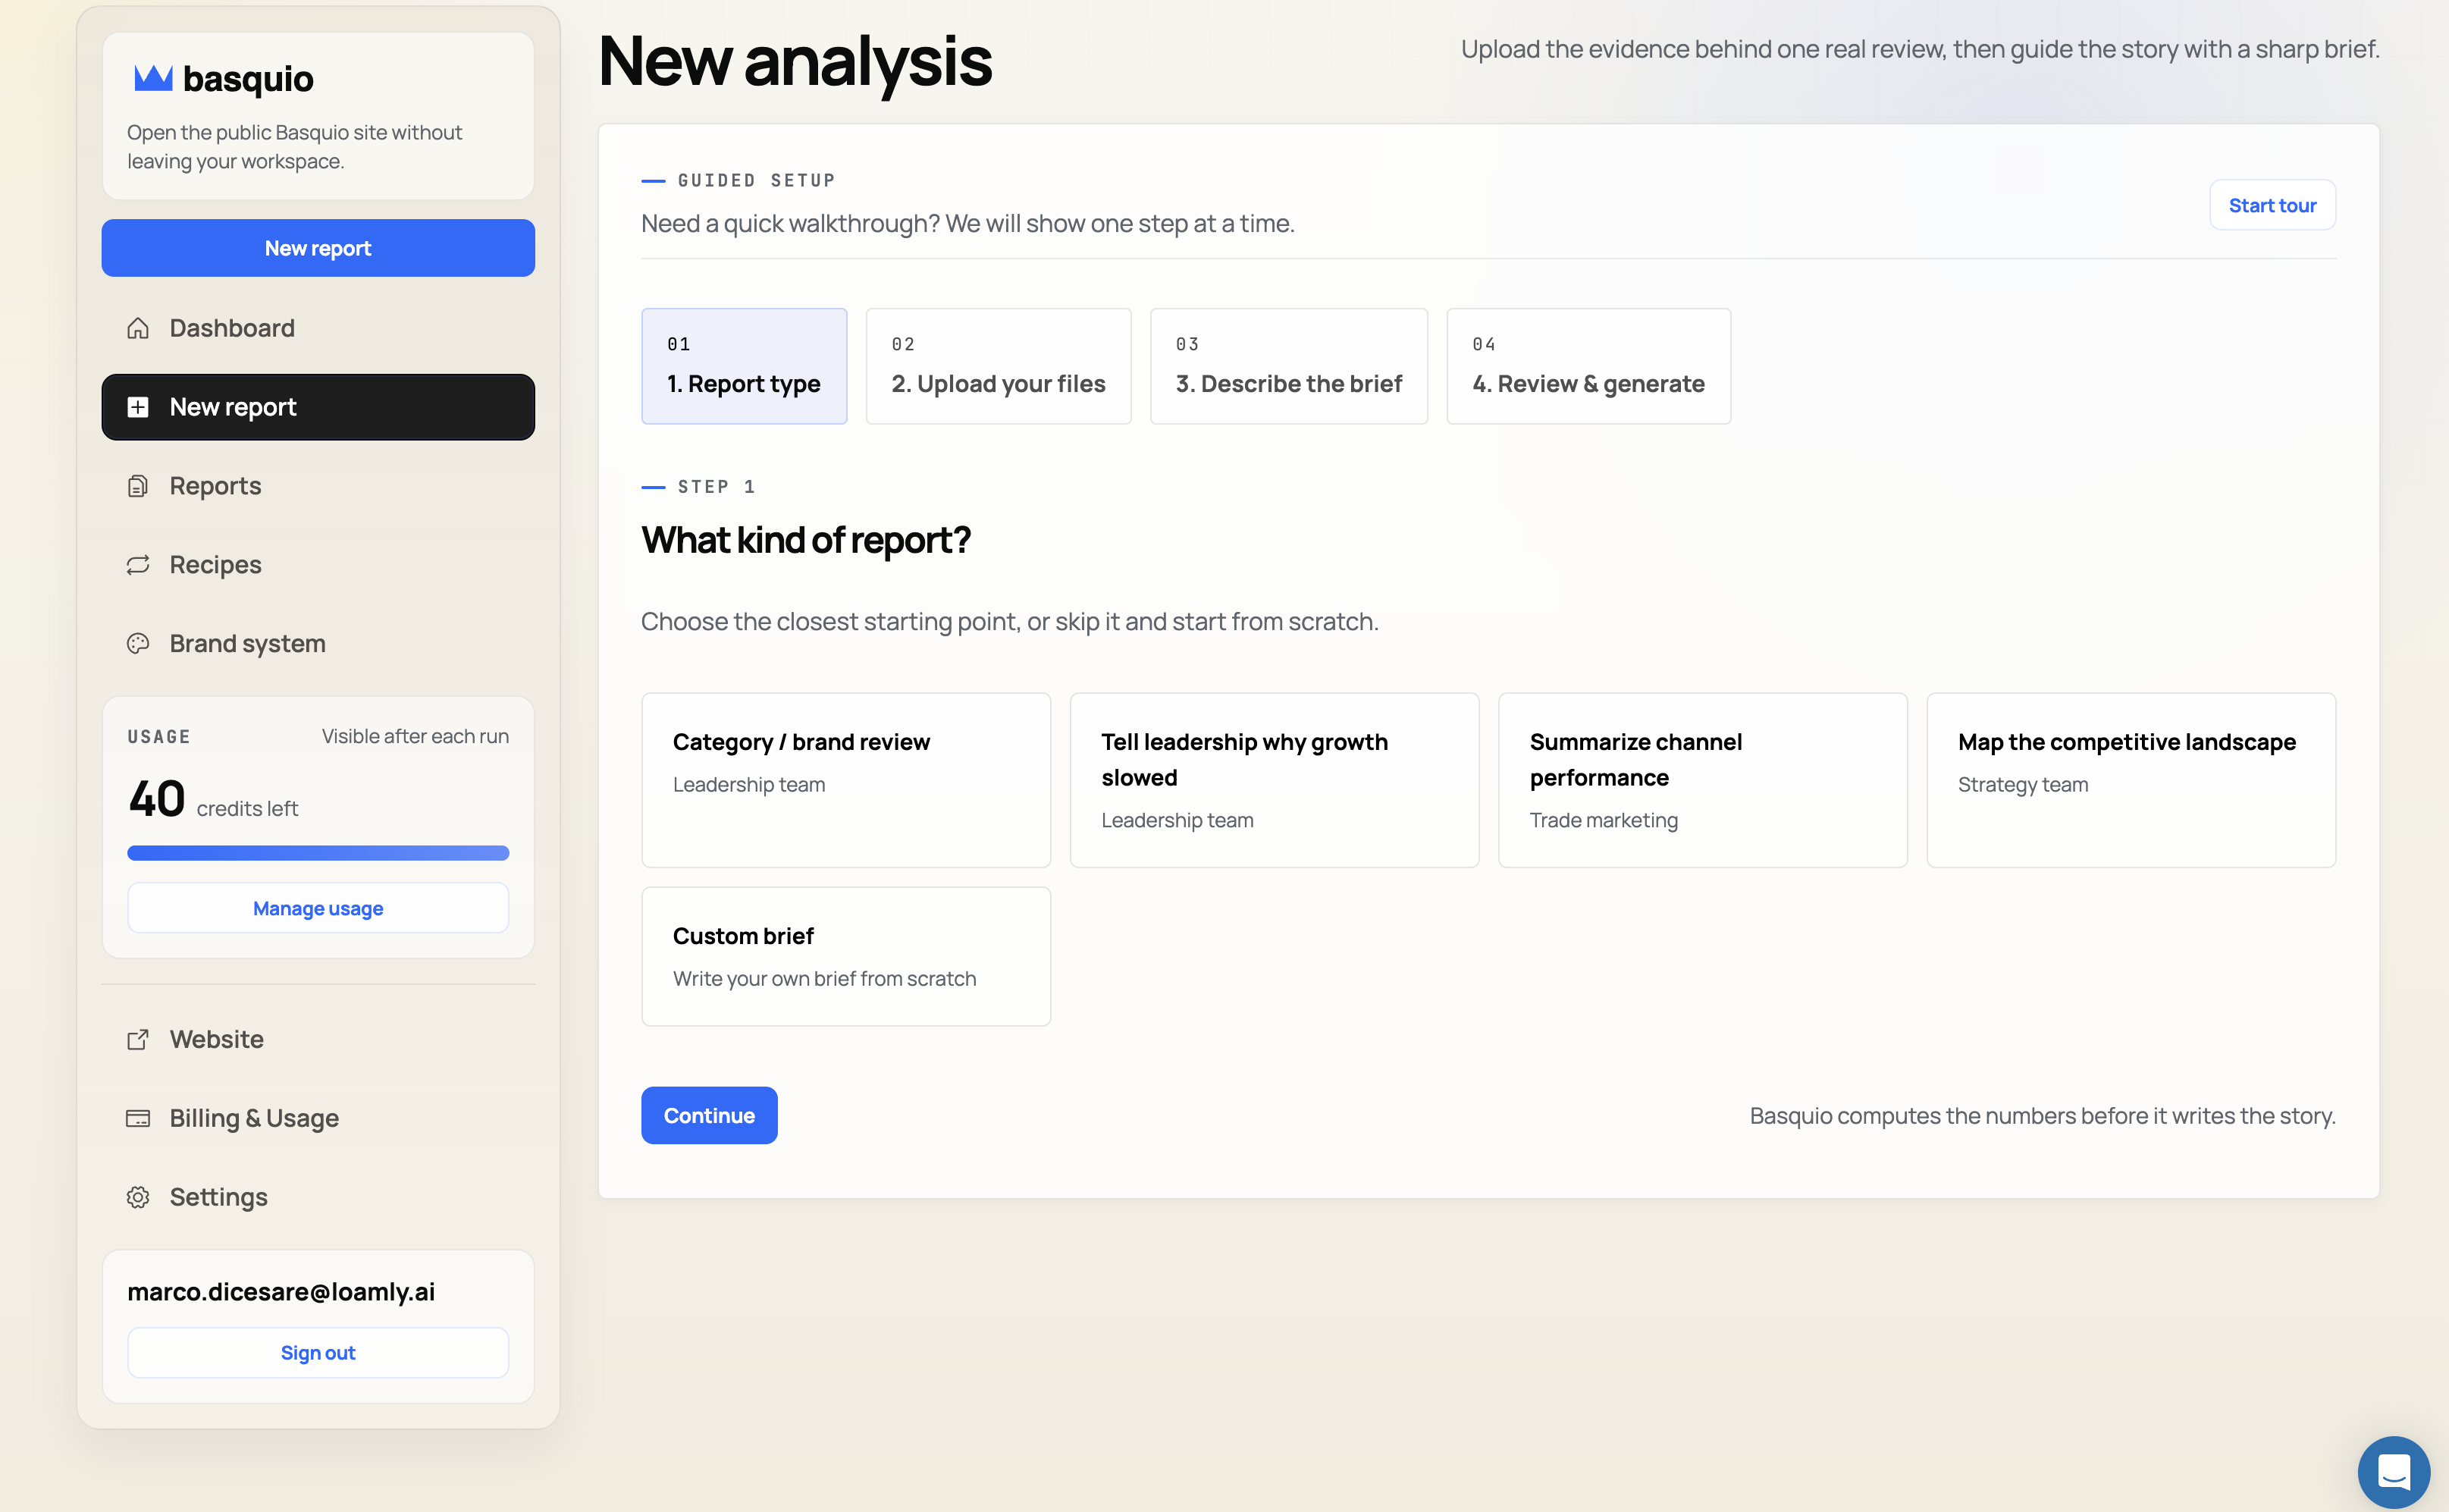Click the credits usage progress bar
The height and width of the screenshot is (1512, 2449).
(x=318, y=853)
